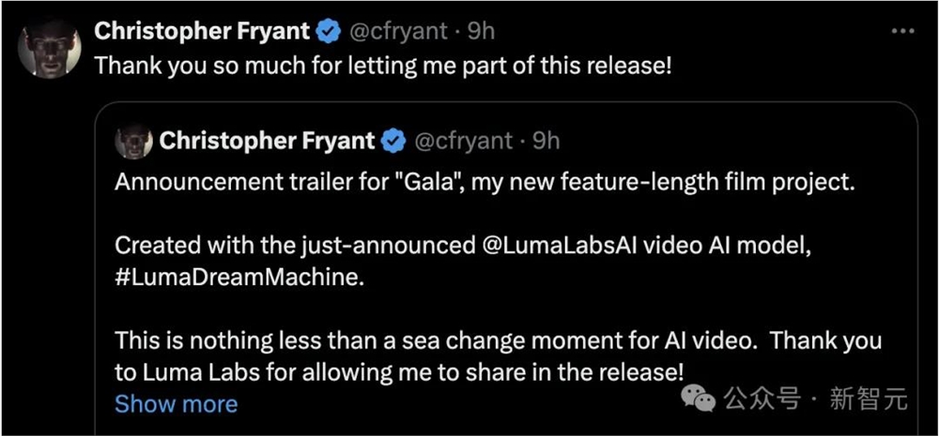Open Christopher Fryant's profile from the top name
This screenshot has width=939, height=436.
click(202, 32)
